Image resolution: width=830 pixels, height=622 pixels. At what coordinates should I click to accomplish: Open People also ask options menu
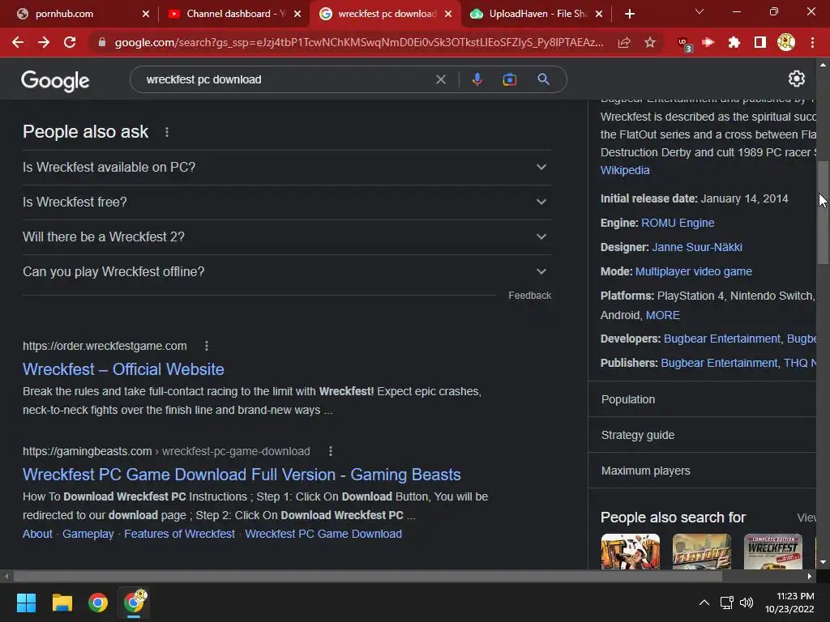[167, 132]
